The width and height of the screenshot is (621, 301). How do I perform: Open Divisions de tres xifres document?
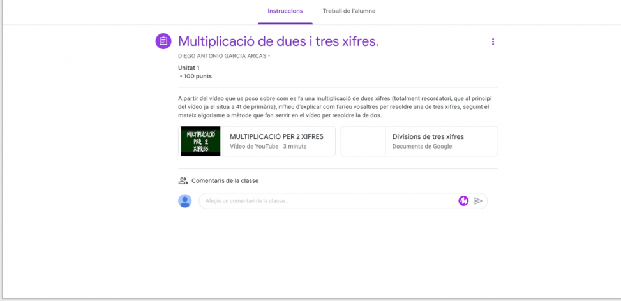pyautogui.click(x=428, y=136)
